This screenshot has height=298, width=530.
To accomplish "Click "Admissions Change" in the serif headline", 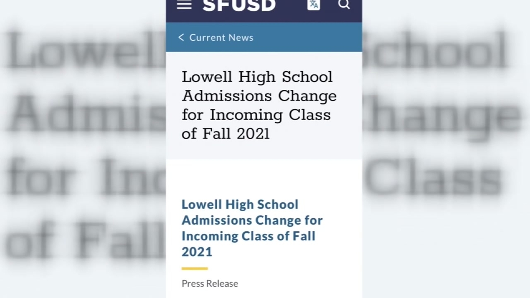I will pyautogui.click(x=259, y=96).
